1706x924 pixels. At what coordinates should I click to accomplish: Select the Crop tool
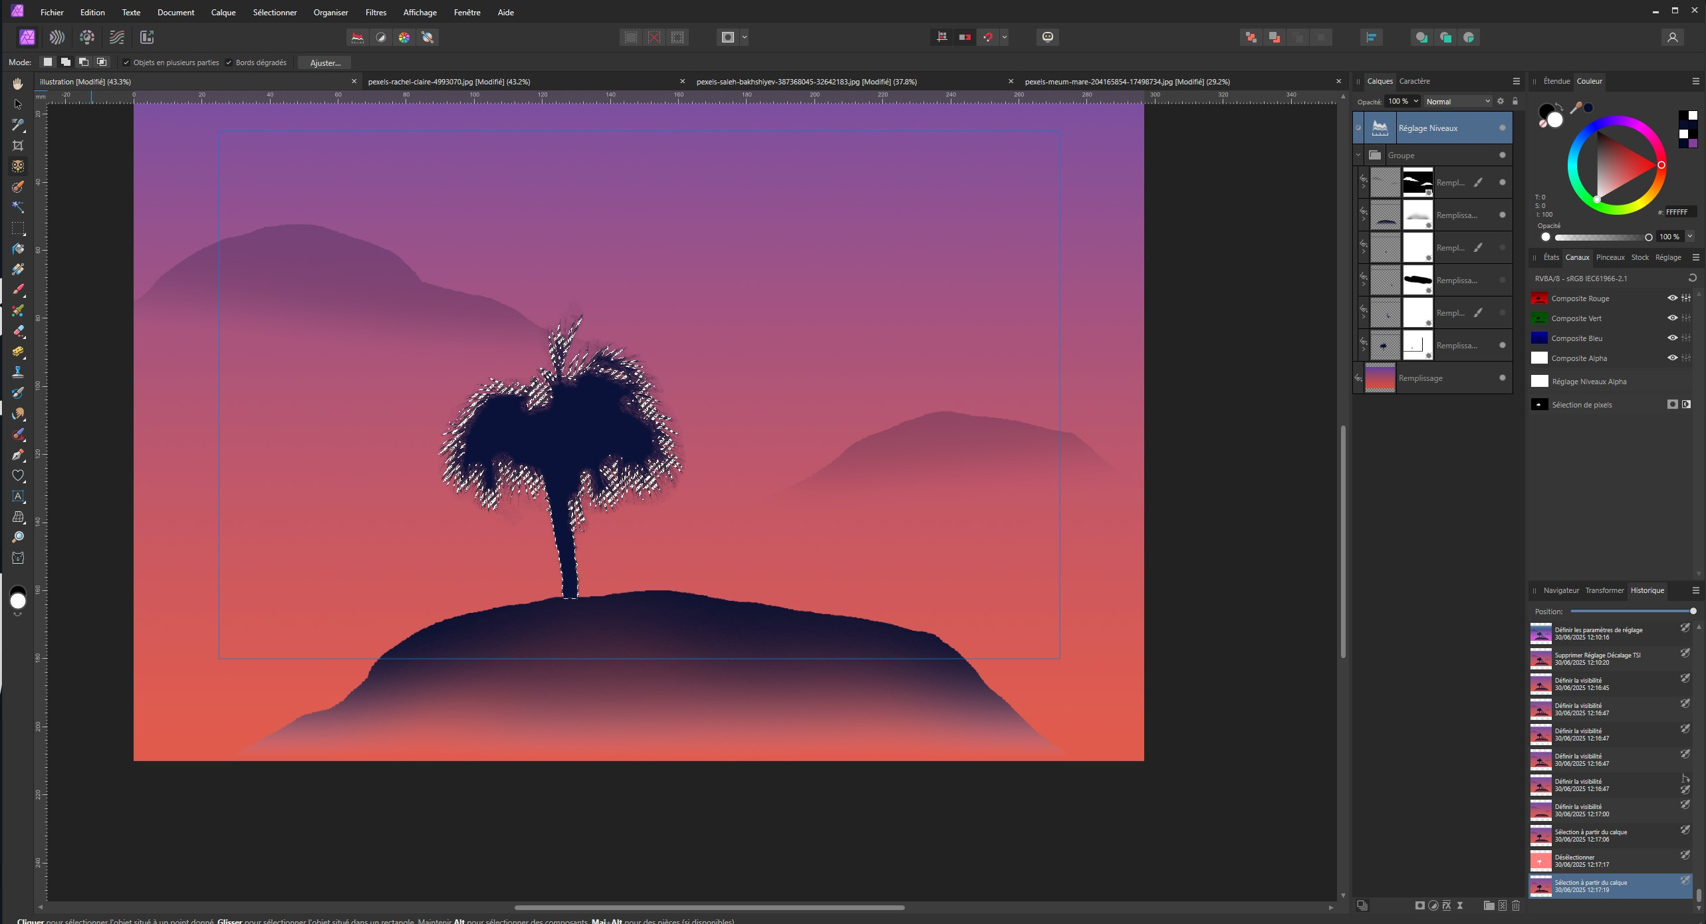(x=18, y=146)
